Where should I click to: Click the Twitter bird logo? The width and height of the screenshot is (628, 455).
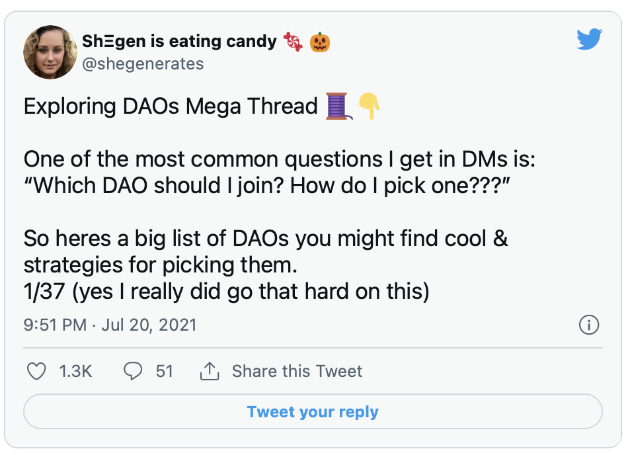(589, 40)
